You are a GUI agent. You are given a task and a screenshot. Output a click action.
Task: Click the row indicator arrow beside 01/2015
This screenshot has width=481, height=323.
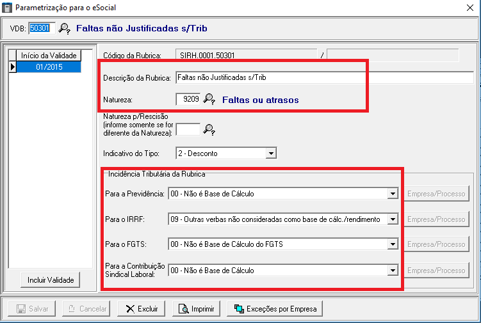[x=12, y=67]
